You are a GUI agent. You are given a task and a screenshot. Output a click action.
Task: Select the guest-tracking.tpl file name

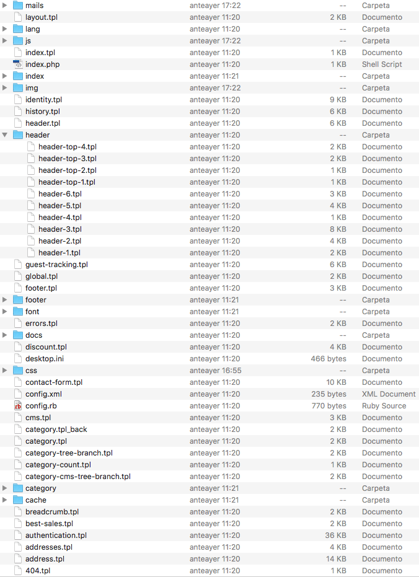56,265
